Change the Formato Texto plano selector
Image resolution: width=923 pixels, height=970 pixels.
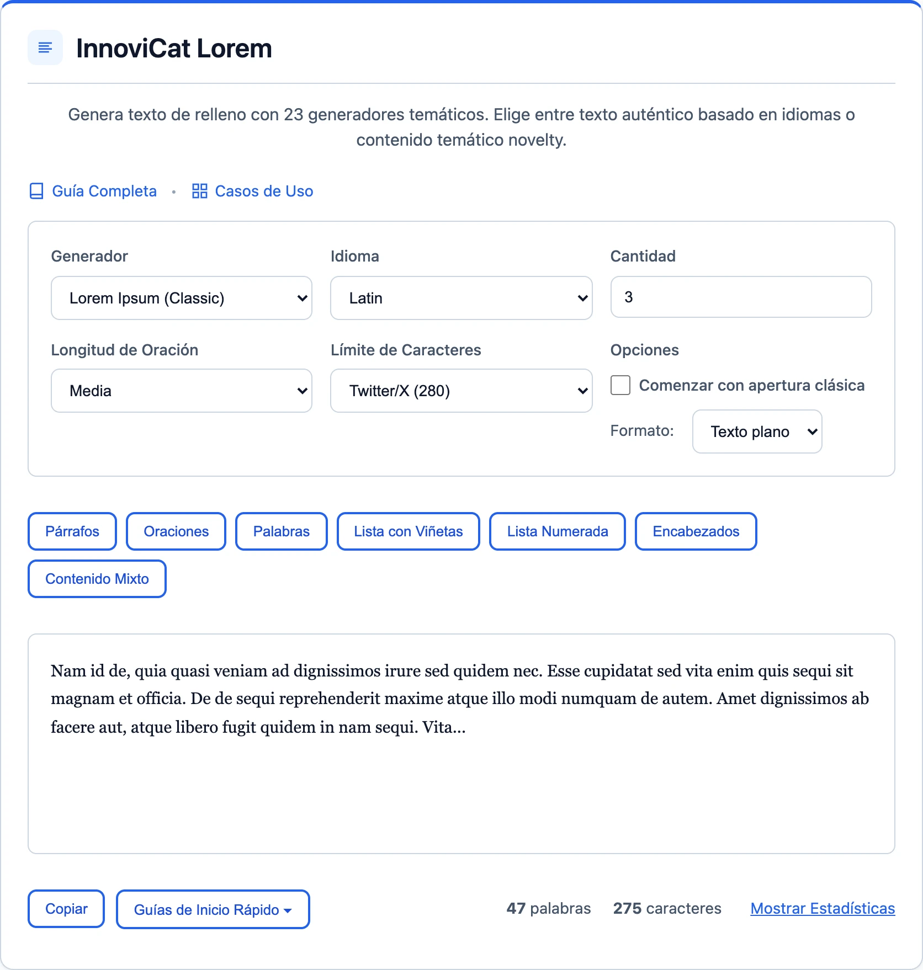click(x=757, y=431)
